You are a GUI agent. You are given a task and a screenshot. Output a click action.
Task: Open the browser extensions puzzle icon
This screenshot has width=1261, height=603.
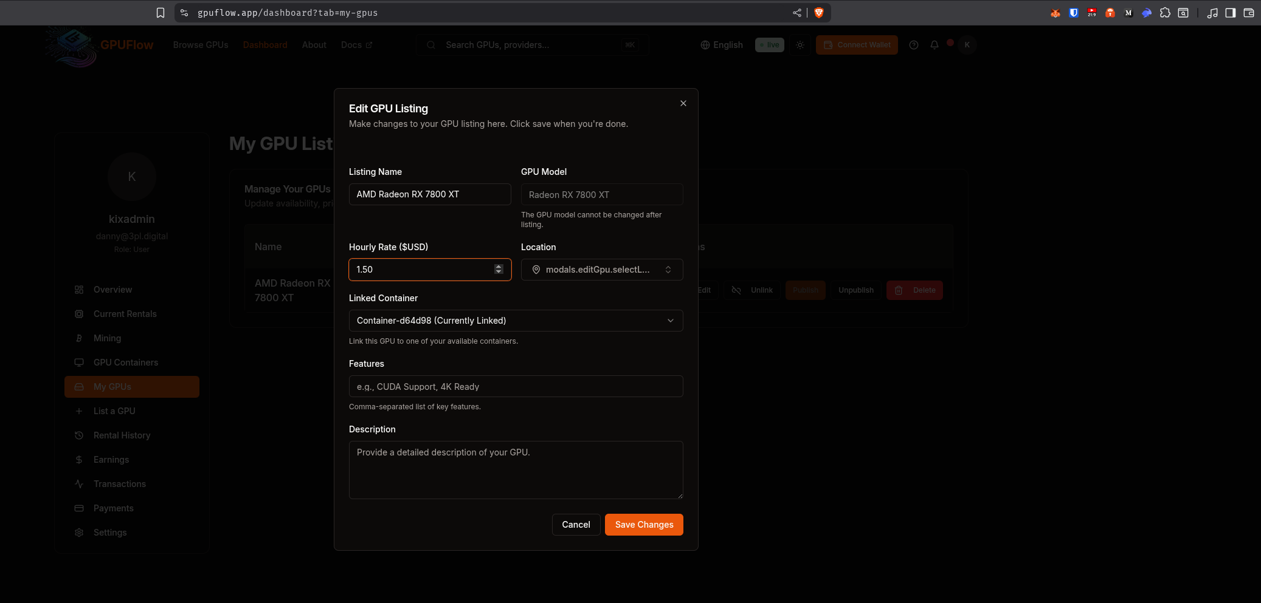[x=1165, y=13]
